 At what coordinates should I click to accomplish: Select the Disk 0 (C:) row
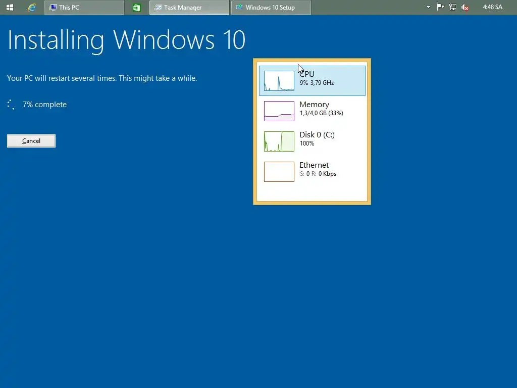pos(312,141)
